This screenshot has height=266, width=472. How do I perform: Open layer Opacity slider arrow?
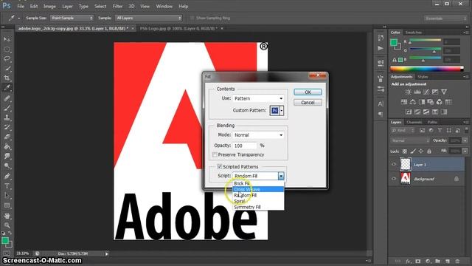coord(465,140)
